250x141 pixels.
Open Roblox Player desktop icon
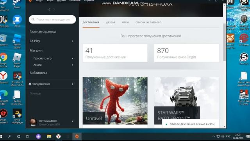[x=17, y=60]
